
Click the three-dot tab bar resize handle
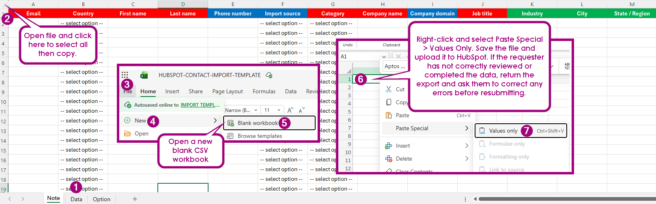coord(465,199)
